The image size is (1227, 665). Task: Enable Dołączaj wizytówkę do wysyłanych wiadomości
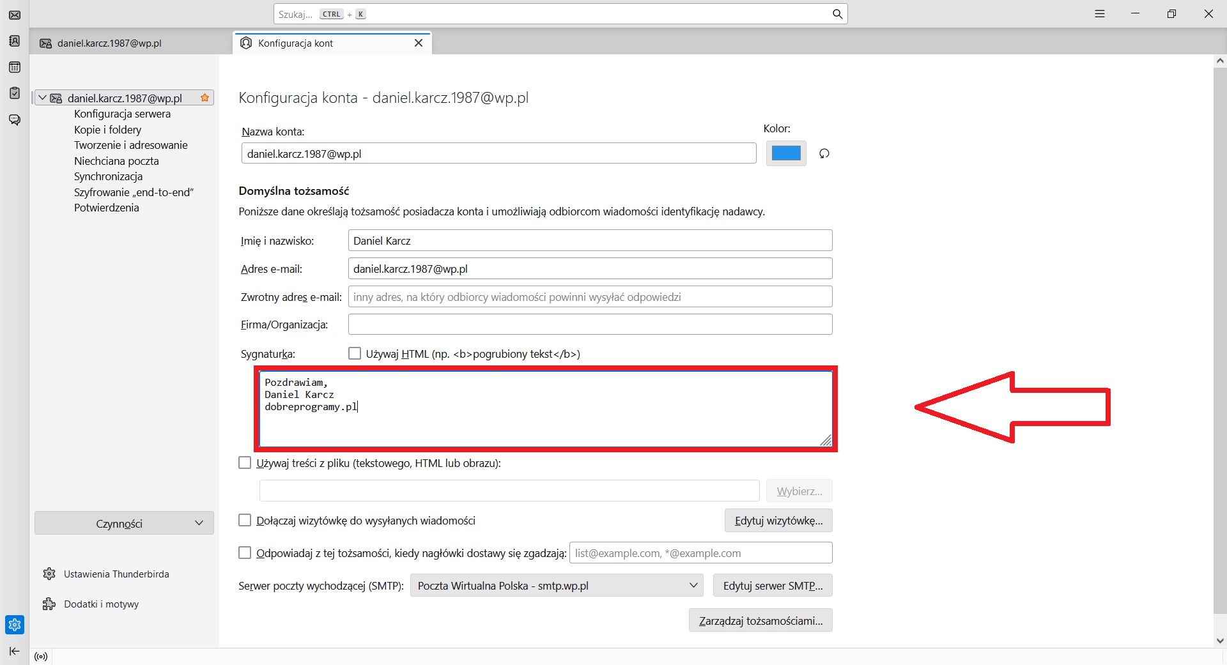(245, 520)
